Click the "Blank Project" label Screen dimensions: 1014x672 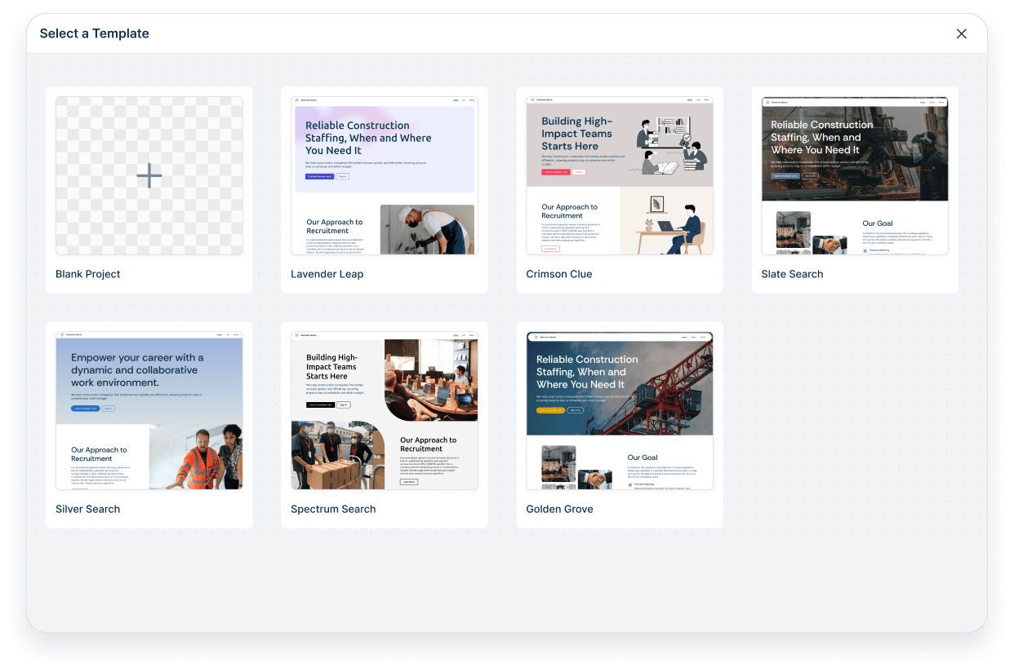coord(88,274)
